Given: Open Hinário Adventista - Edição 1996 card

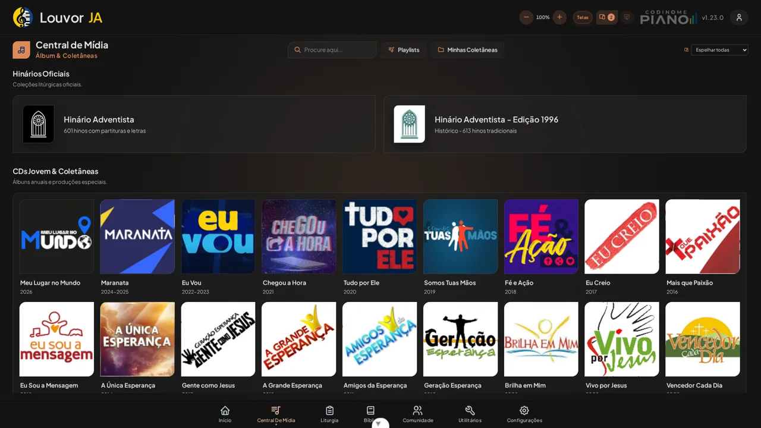Looking at the screenshot, I should [565, 124].
